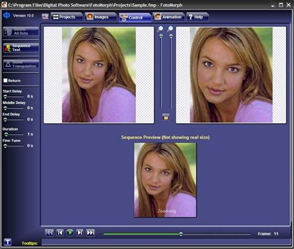Click the left image zoom magnifier icon
The image size is (294, 249).
160,28
